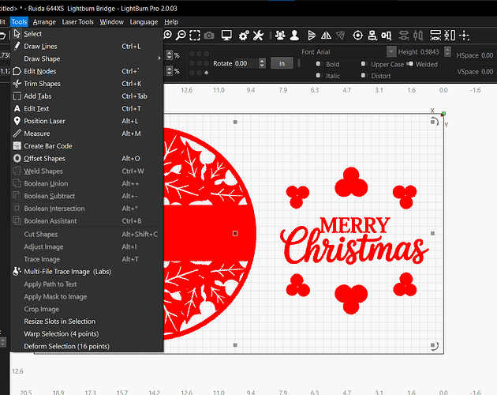
Task: Select Trim Shapes scissors menu entry
Action: pos(43,84)
